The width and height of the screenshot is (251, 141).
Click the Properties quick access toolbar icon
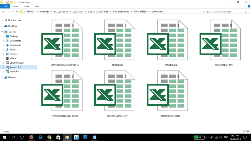click(7, 2)
